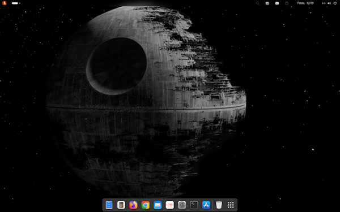Launch the Terminal from the dock
The image size is (340, 212).
(194, 205)
